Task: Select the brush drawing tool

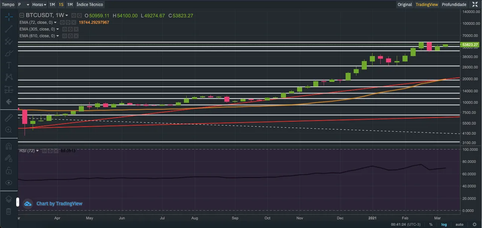Action: pyautogui.click(x=9, y=53)
